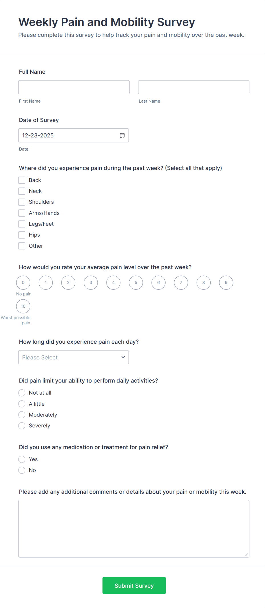Image resolution: width=265 pixels, height=608 pixels.
Task: Choose pain level 5 on the scale
Action: [x=136, y=283]
